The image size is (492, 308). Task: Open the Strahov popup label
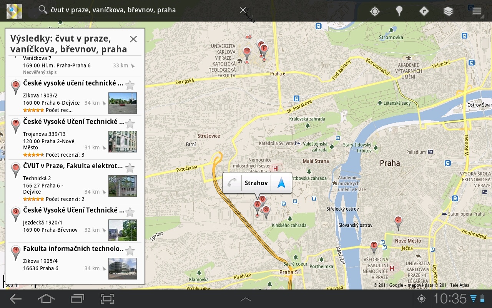256,183
